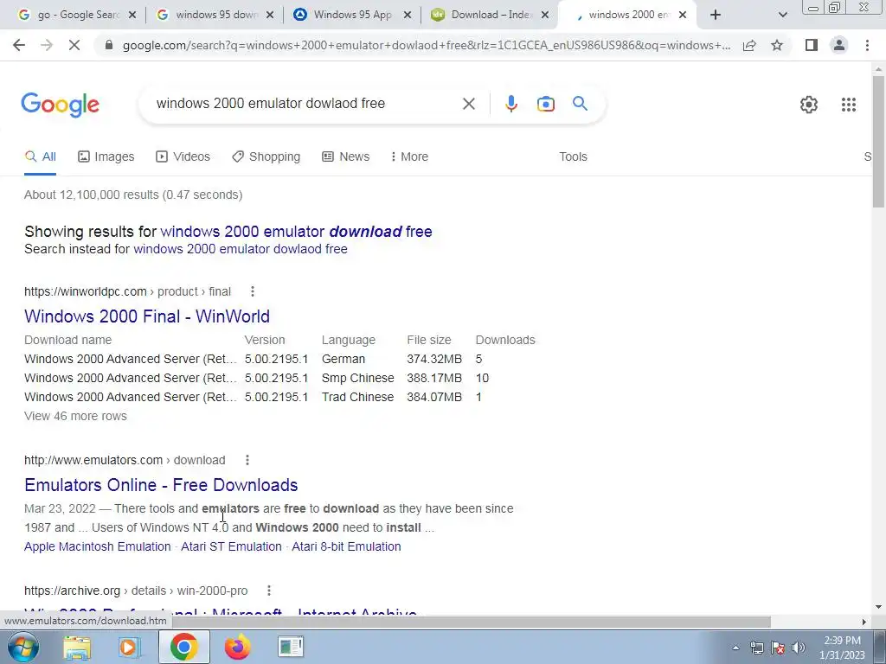Open the Windows Start menu
886x664 pixels.
click(23, 647)
